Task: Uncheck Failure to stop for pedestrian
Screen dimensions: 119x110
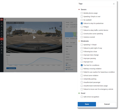Action: (82, 23)
